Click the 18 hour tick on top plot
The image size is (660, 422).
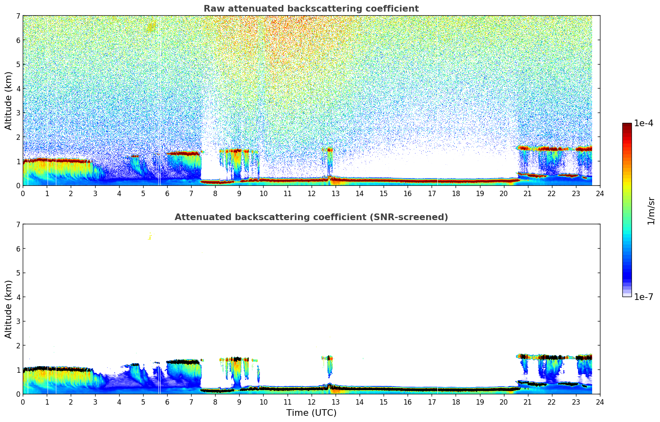(x=456, y=193)
